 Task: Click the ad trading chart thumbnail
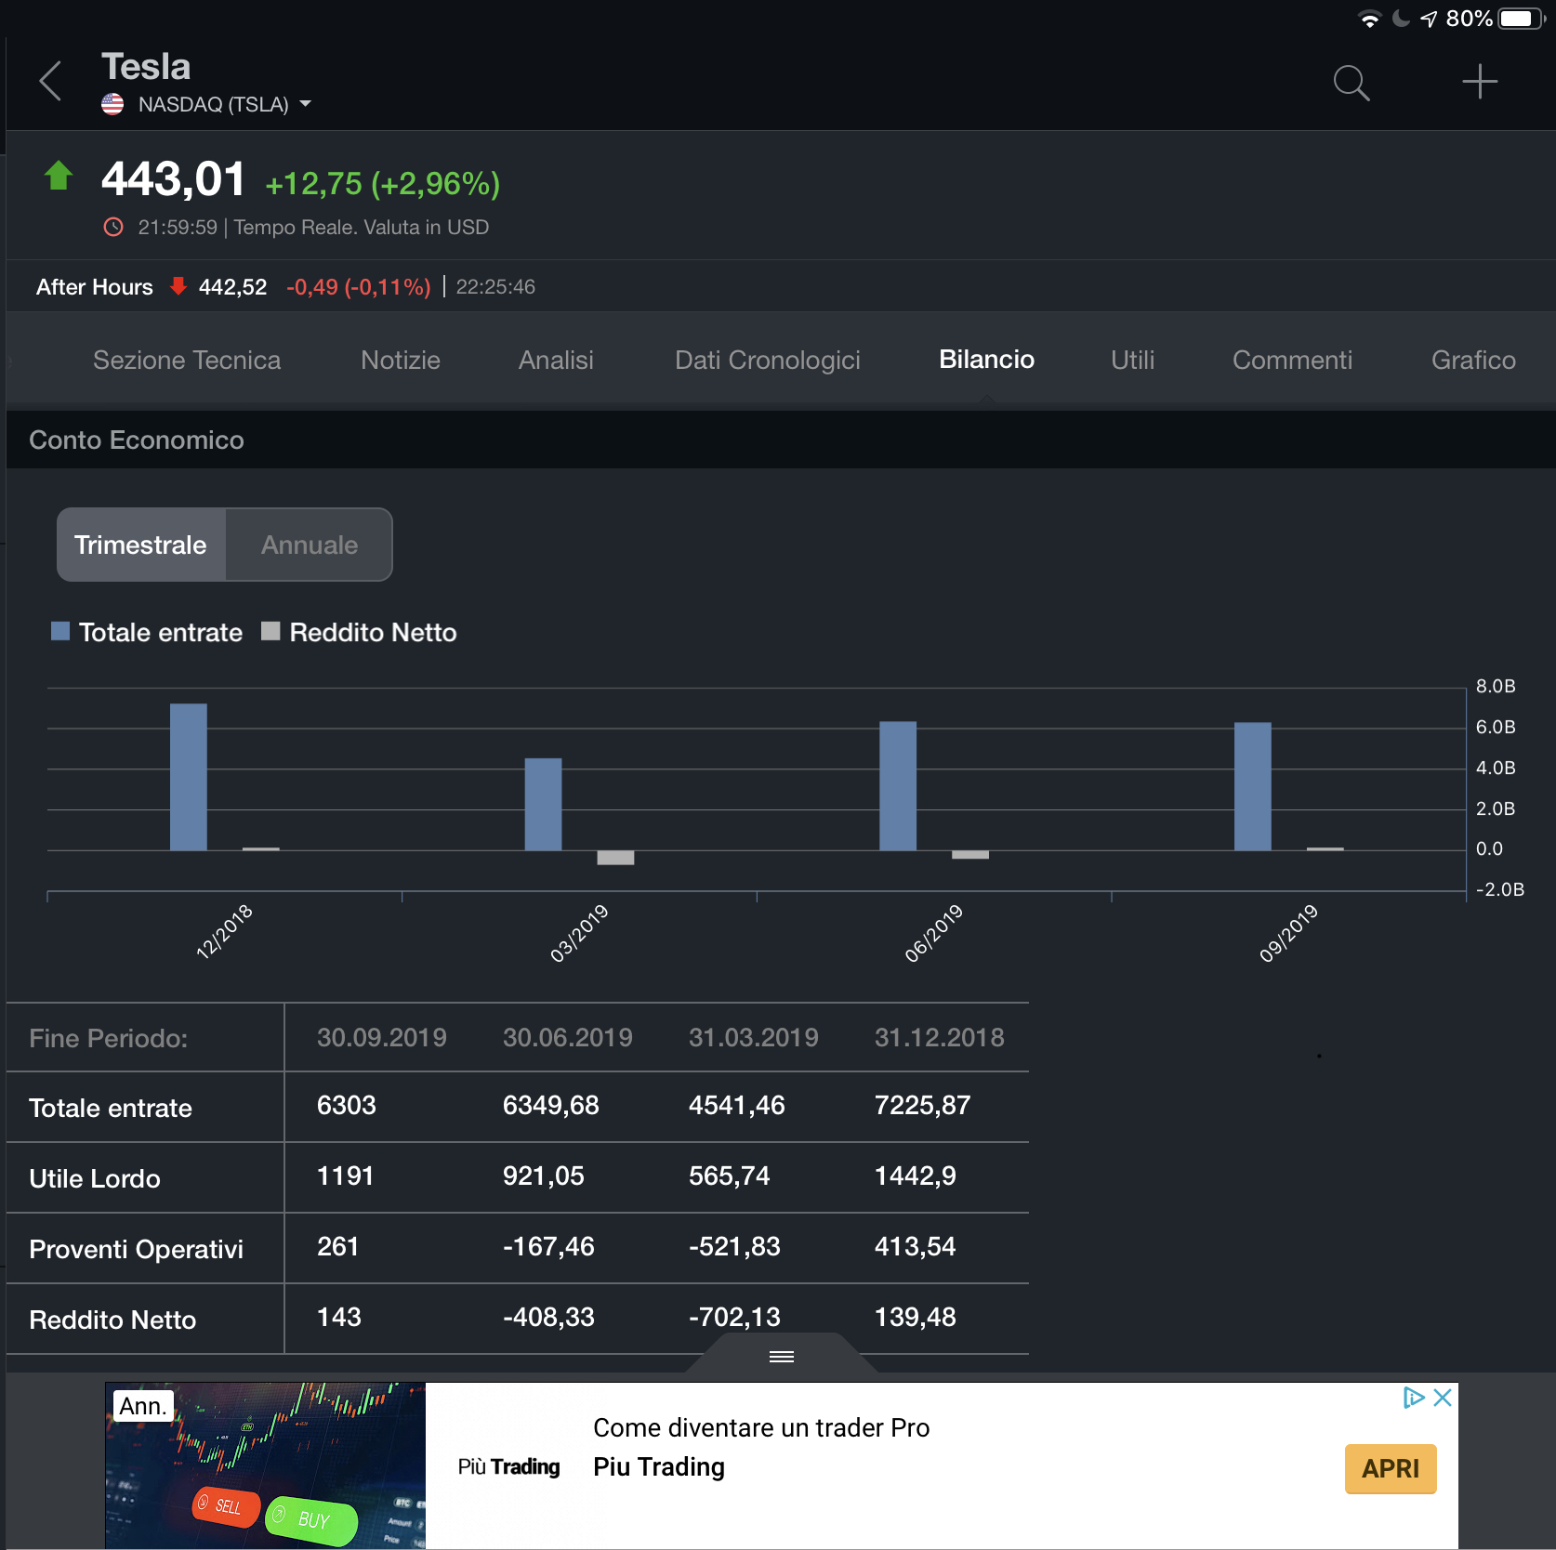[x=266, y=1465]
